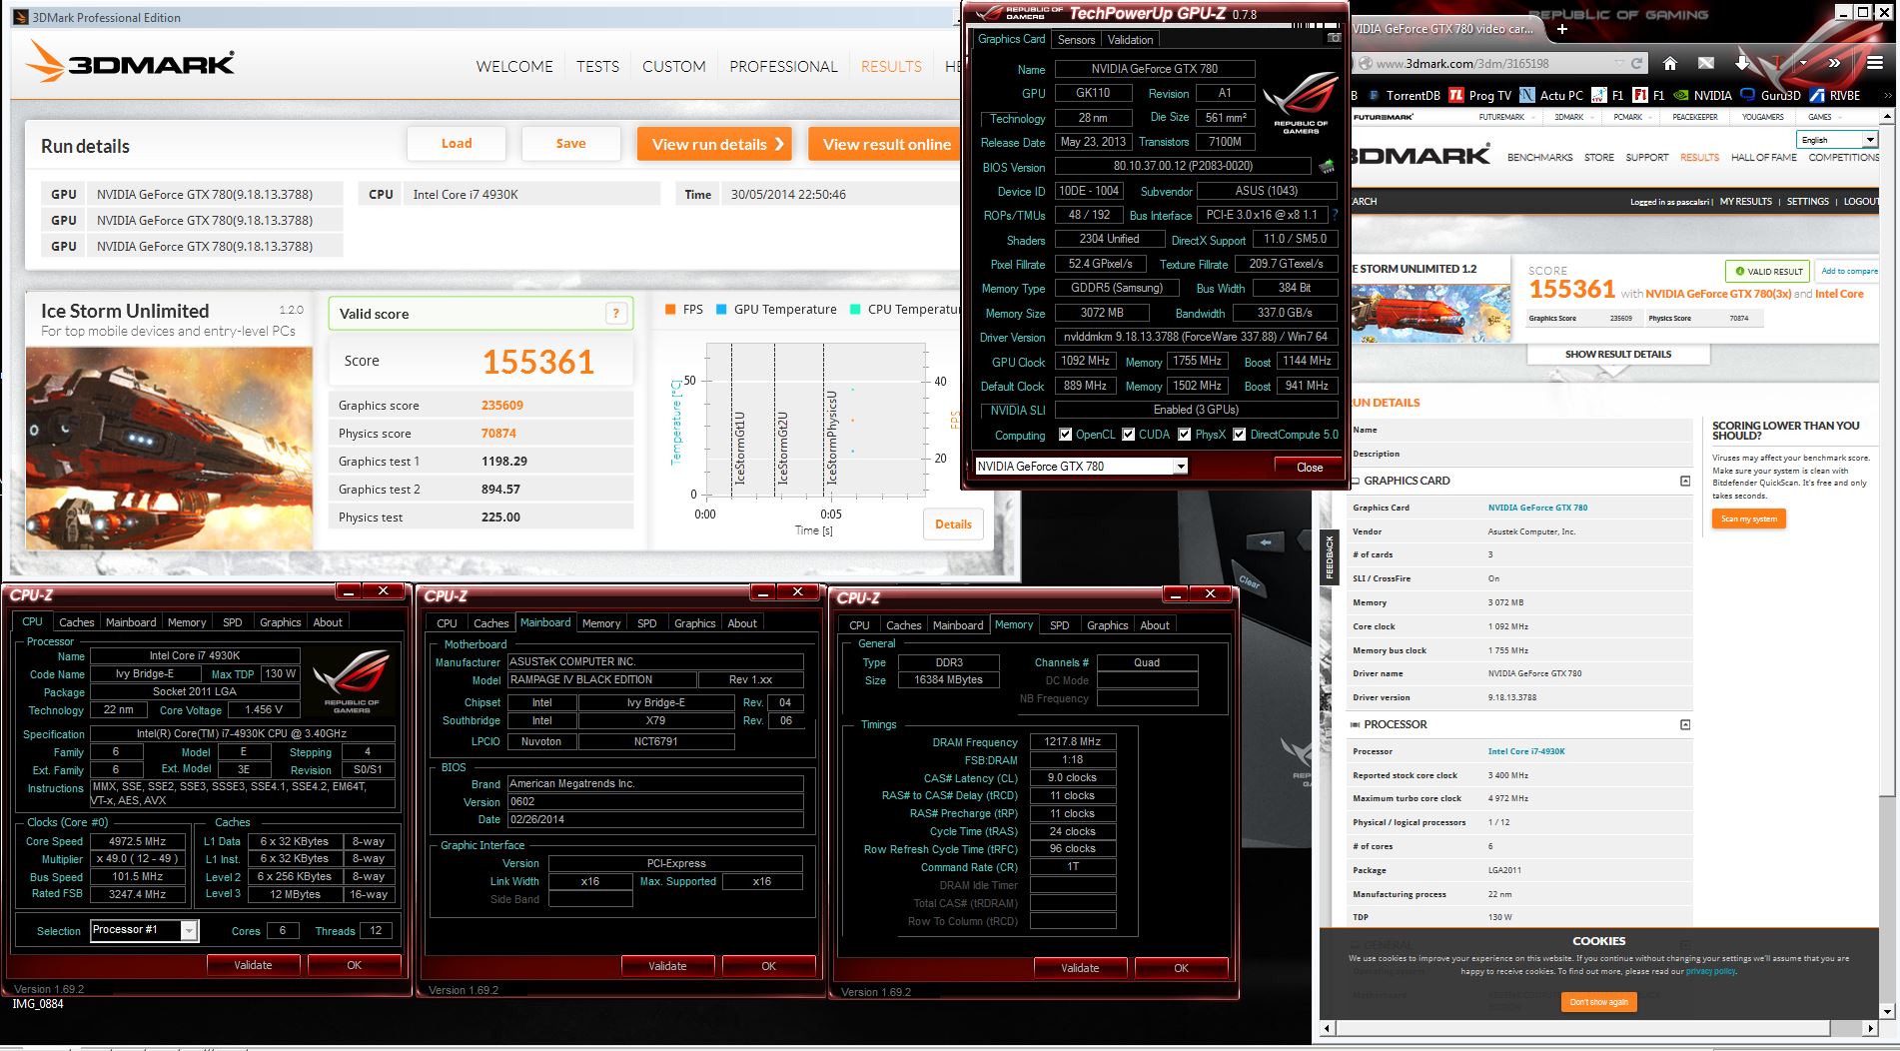Click the envelope mail icon in Firefox toolbar

click(x=1706, y=63)
